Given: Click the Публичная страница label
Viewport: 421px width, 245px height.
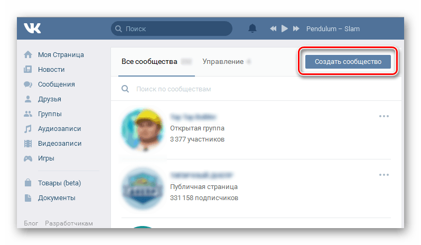Looking at the screenshot, I should pyautogui.click(x=204, y=187).
